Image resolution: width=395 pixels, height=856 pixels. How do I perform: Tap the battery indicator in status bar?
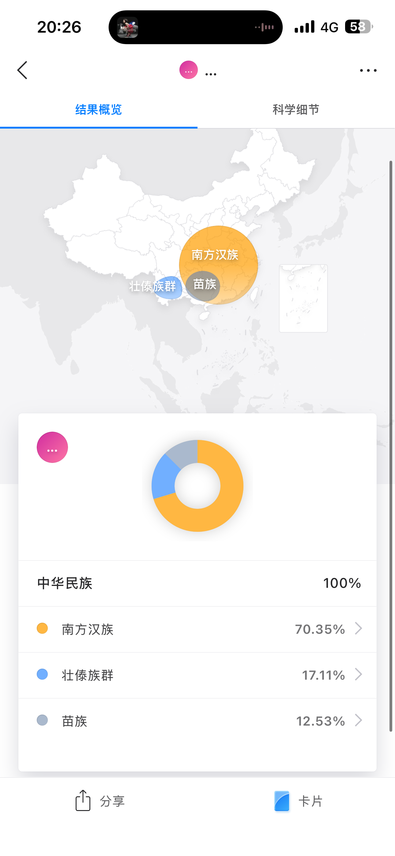359,27
